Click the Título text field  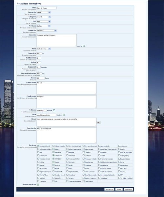tap(47, 8)
